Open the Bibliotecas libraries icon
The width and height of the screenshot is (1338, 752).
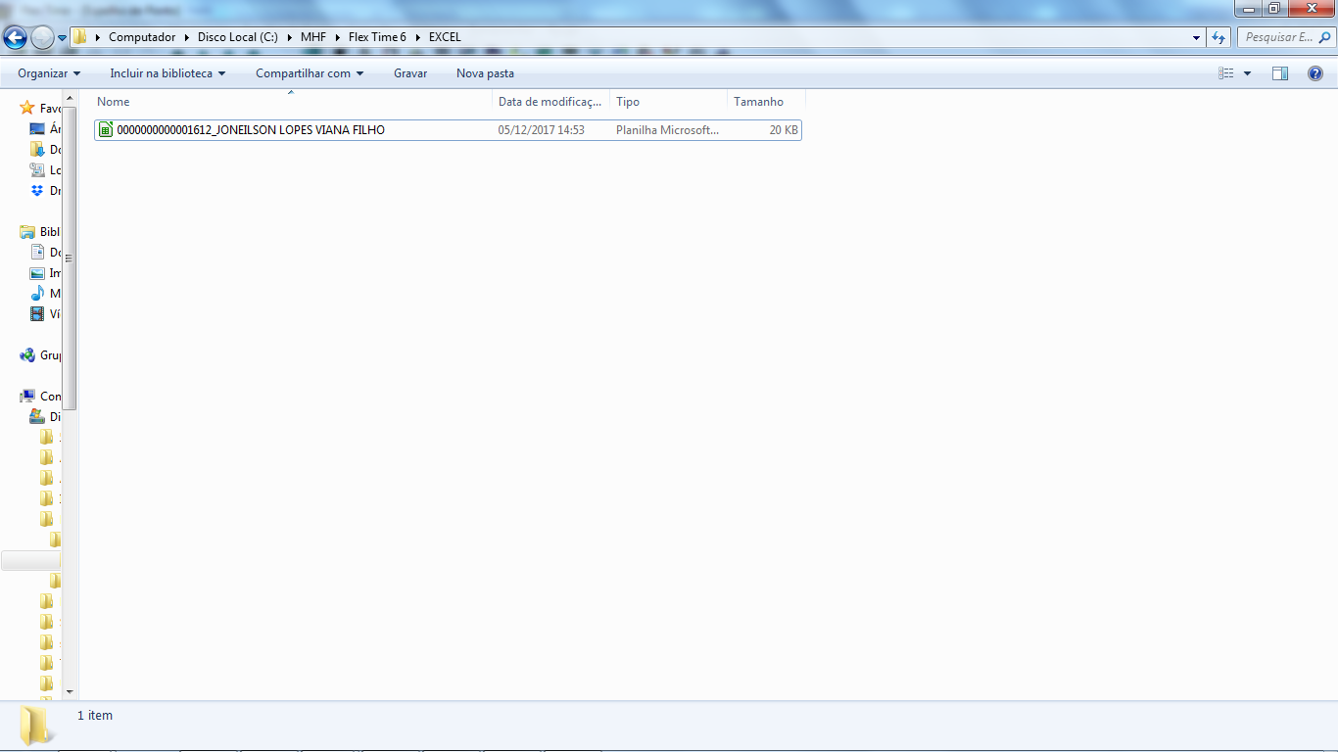27,232
